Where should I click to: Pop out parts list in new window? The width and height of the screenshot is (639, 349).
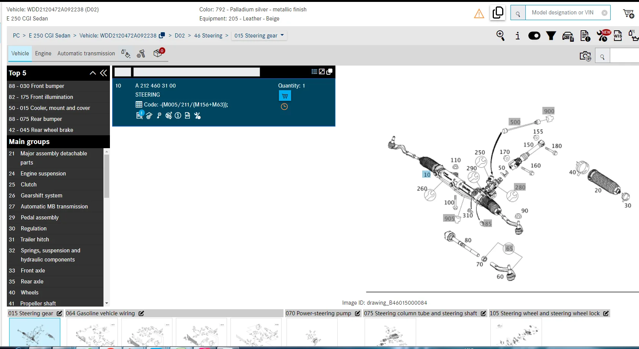coord(329,72)
